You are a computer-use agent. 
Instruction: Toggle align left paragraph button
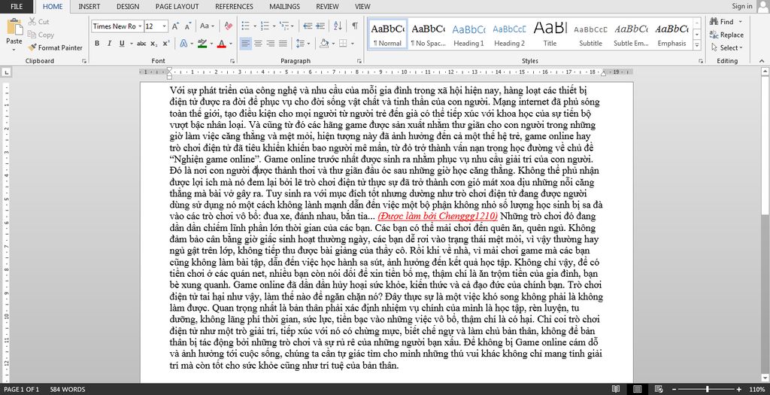coord(246,43)
